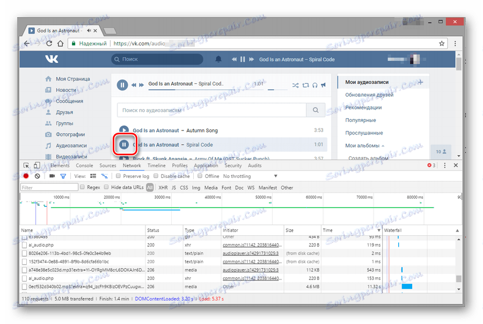Image resolution: width=483 pixels, height=324 pixels.
Task: Toggle the network filter funnel icon
Action: click(x=63, y=176)
